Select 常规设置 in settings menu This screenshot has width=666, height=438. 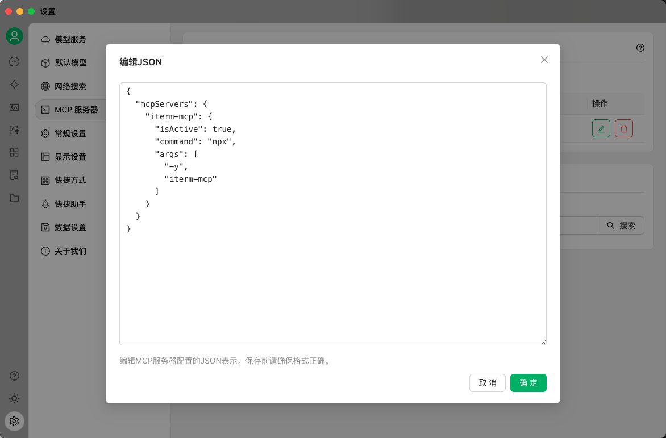[x=70, y=134]
